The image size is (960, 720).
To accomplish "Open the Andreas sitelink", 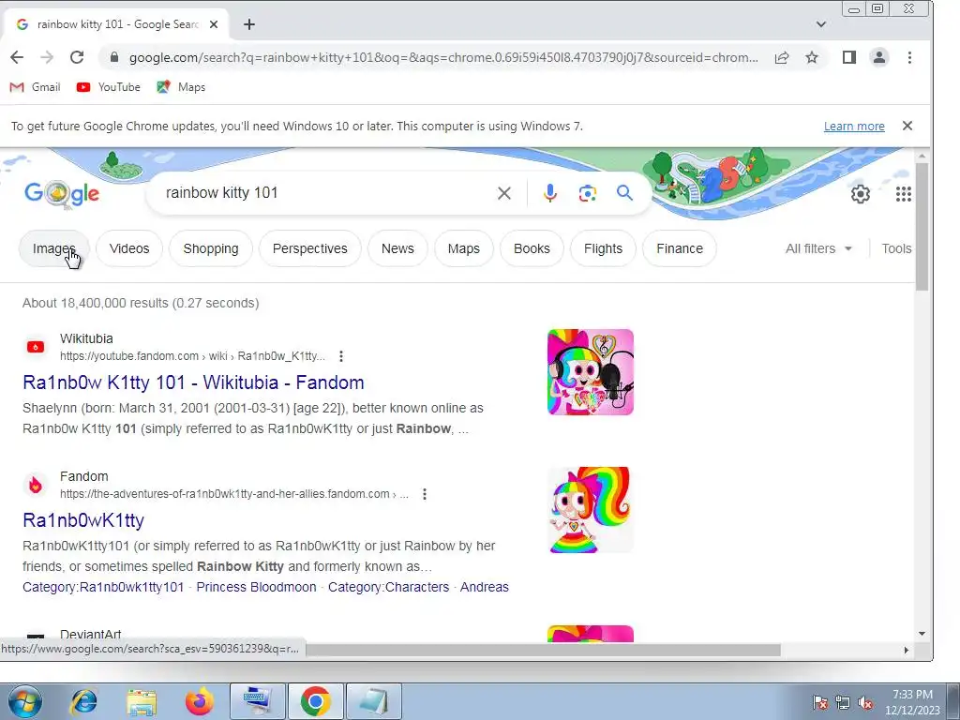I will point(485,587).
